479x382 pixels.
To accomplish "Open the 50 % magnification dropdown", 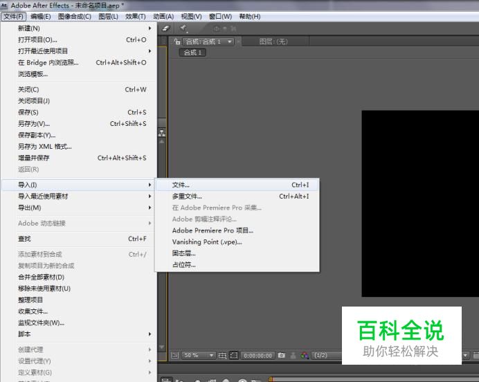I will point(199,355).
